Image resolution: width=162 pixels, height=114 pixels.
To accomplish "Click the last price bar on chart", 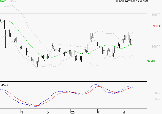I will (x=133, y=37).
